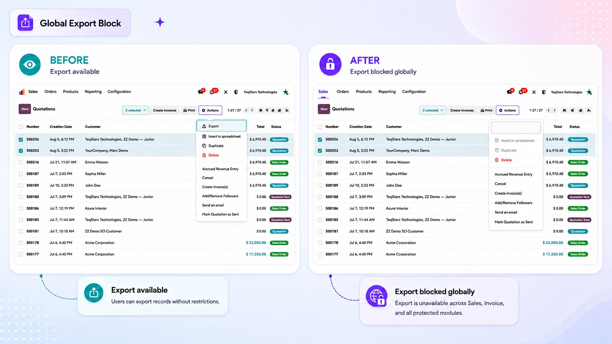612x344 pixels.
Task: Choose 'Insert in spreadsheet' in BEFORE Actions menu
Action: coord(221,136)
